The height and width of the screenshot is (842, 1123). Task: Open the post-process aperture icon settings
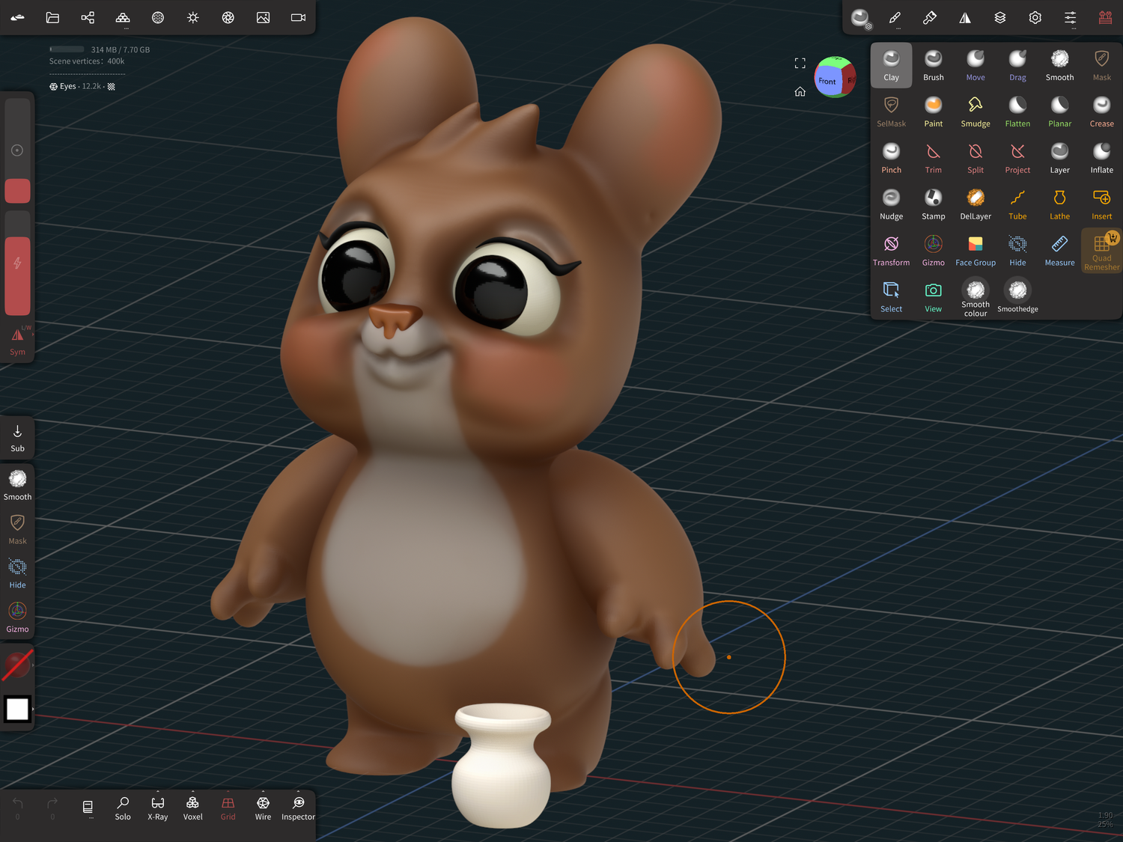228,17
